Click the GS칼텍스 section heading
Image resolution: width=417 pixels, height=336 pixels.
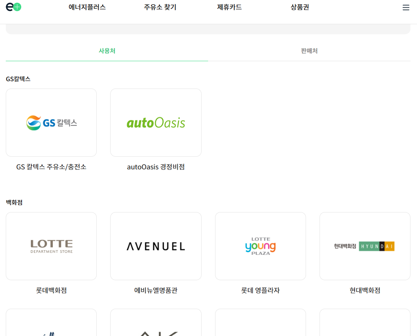click(18, 79)
